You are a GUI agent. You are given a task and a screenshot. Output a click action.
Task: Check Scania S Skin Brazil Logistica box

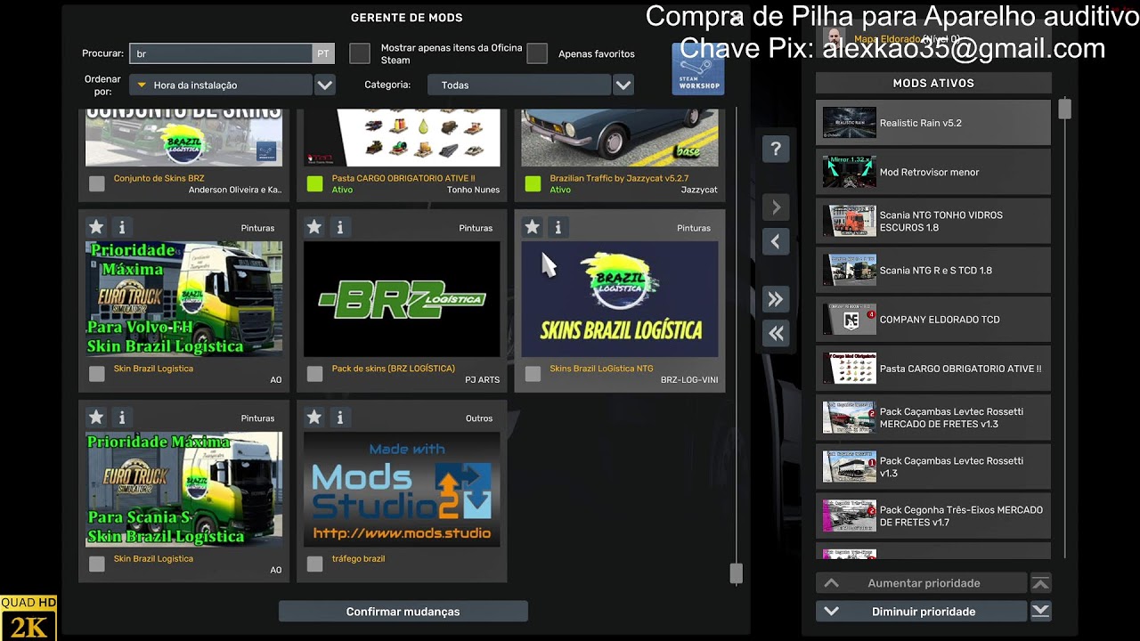point(97,564)
